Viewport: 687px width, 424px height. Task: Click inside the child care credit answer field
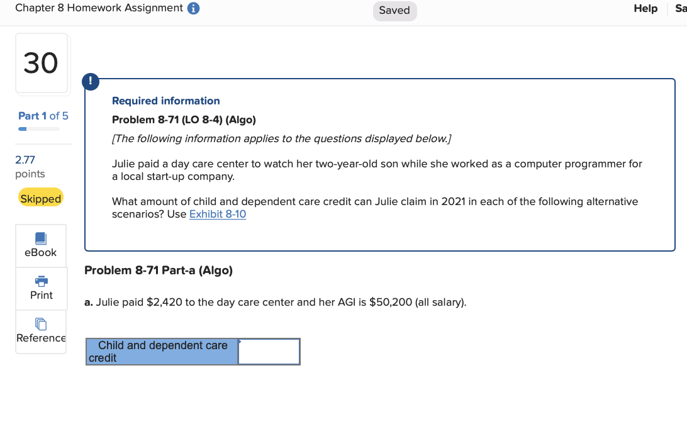pyautogui.click(x=269, y=351)
